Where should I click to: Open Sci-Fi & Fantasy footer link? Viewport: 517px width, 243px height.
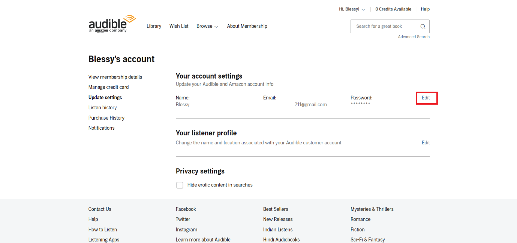click(x=368, y=240)
